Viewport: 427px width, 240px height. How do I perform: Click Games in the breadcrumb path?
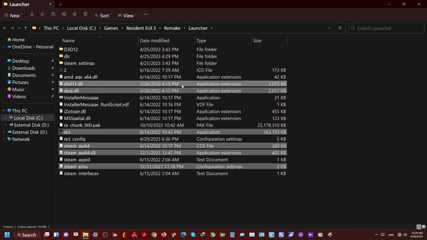(x=111, y=28)
